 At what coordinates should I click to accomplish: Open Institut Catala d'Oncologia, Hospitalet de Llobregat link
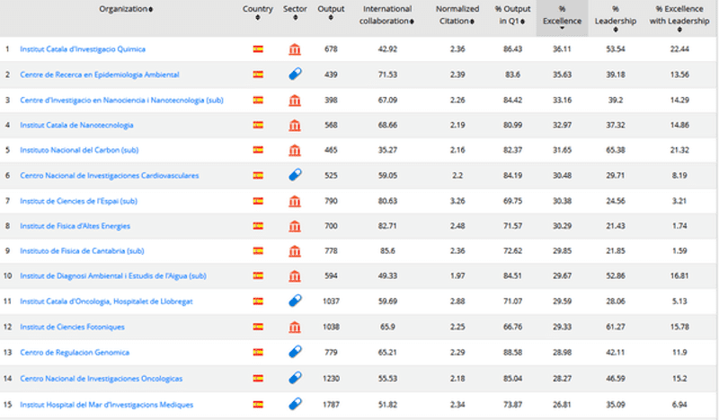(106, 301)
